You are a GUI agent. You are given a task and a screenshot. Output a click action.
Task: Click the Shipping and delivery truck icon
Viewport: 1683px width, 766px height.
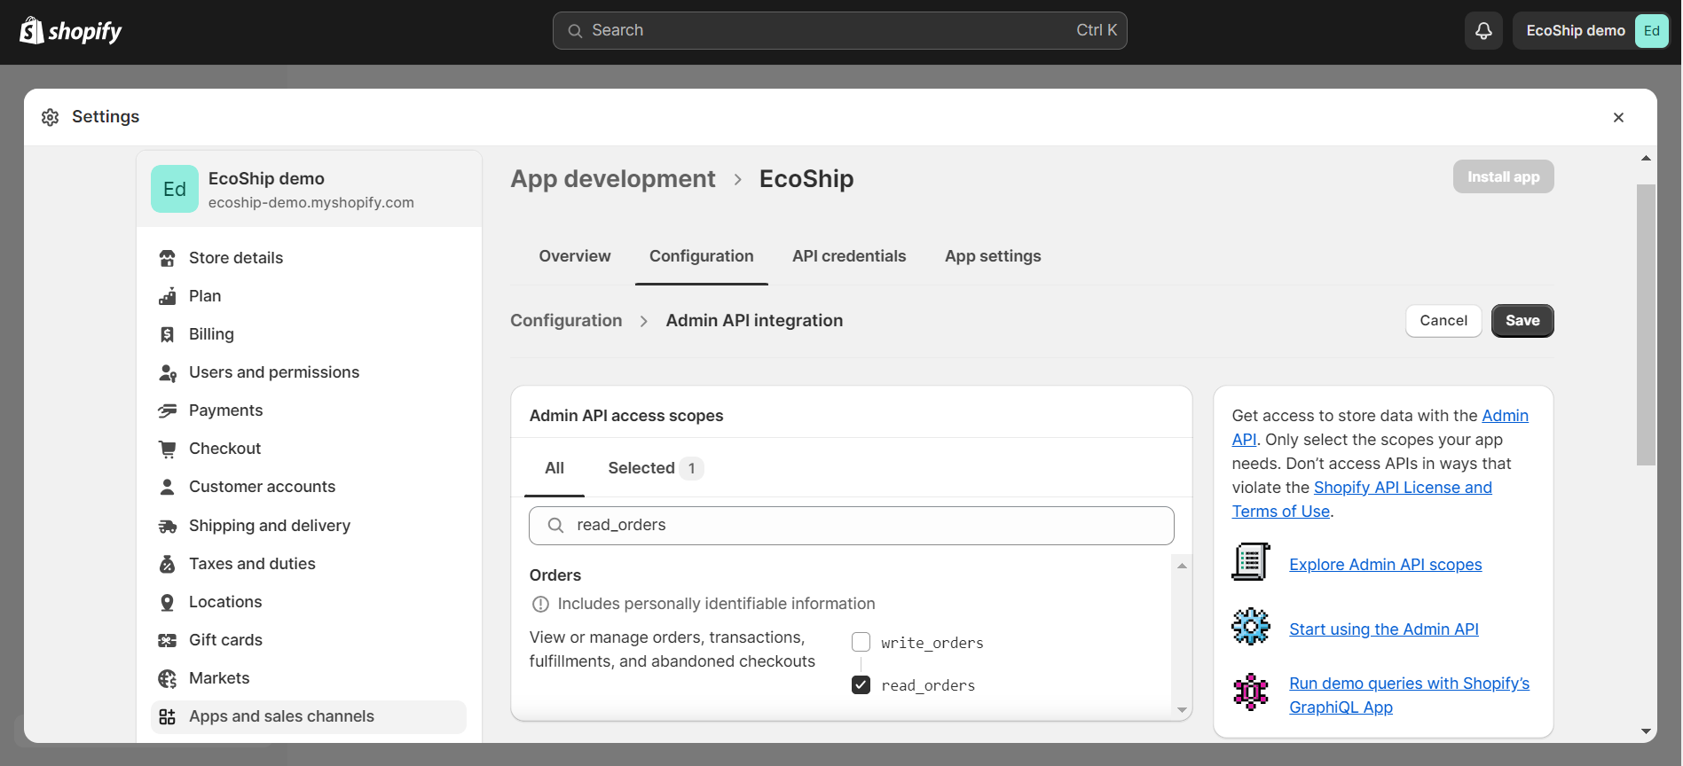[x=167, y=526]
